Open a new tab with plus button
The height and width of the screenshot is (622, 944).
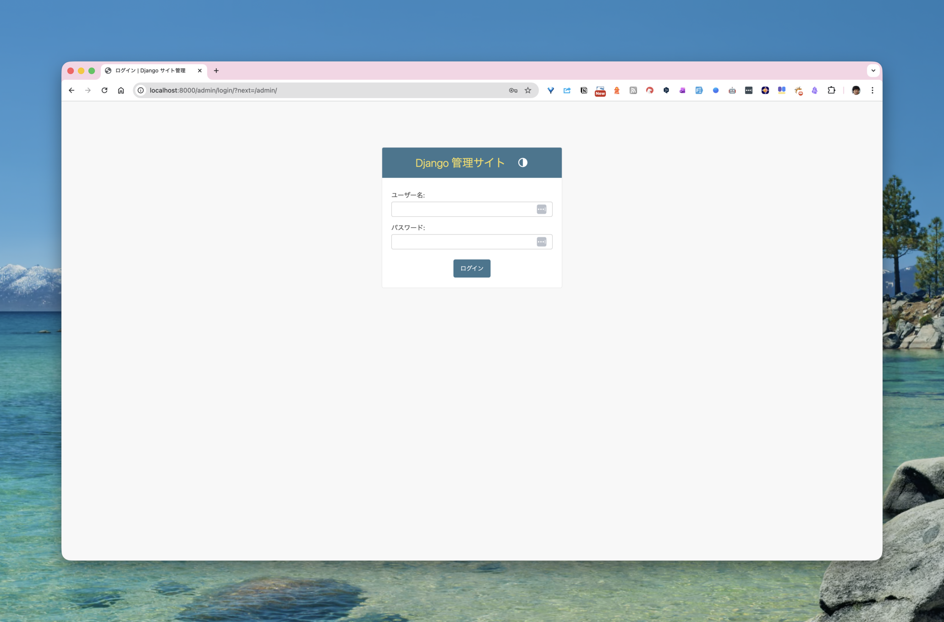coord(216,71)
